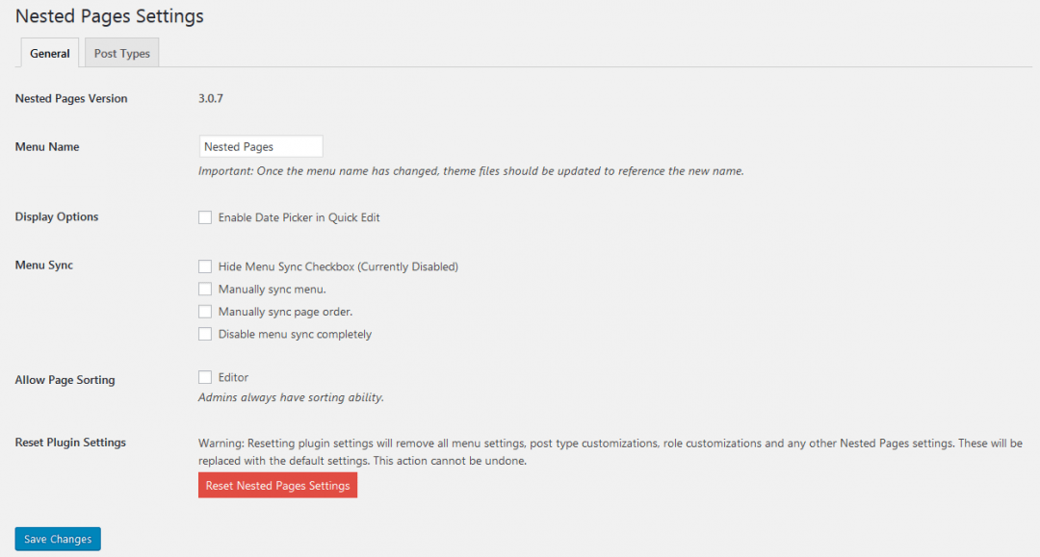This screenshot has width=1040, height=557.
Task: Click the Nested Pages Version row
Action: (x=70, y=98)
